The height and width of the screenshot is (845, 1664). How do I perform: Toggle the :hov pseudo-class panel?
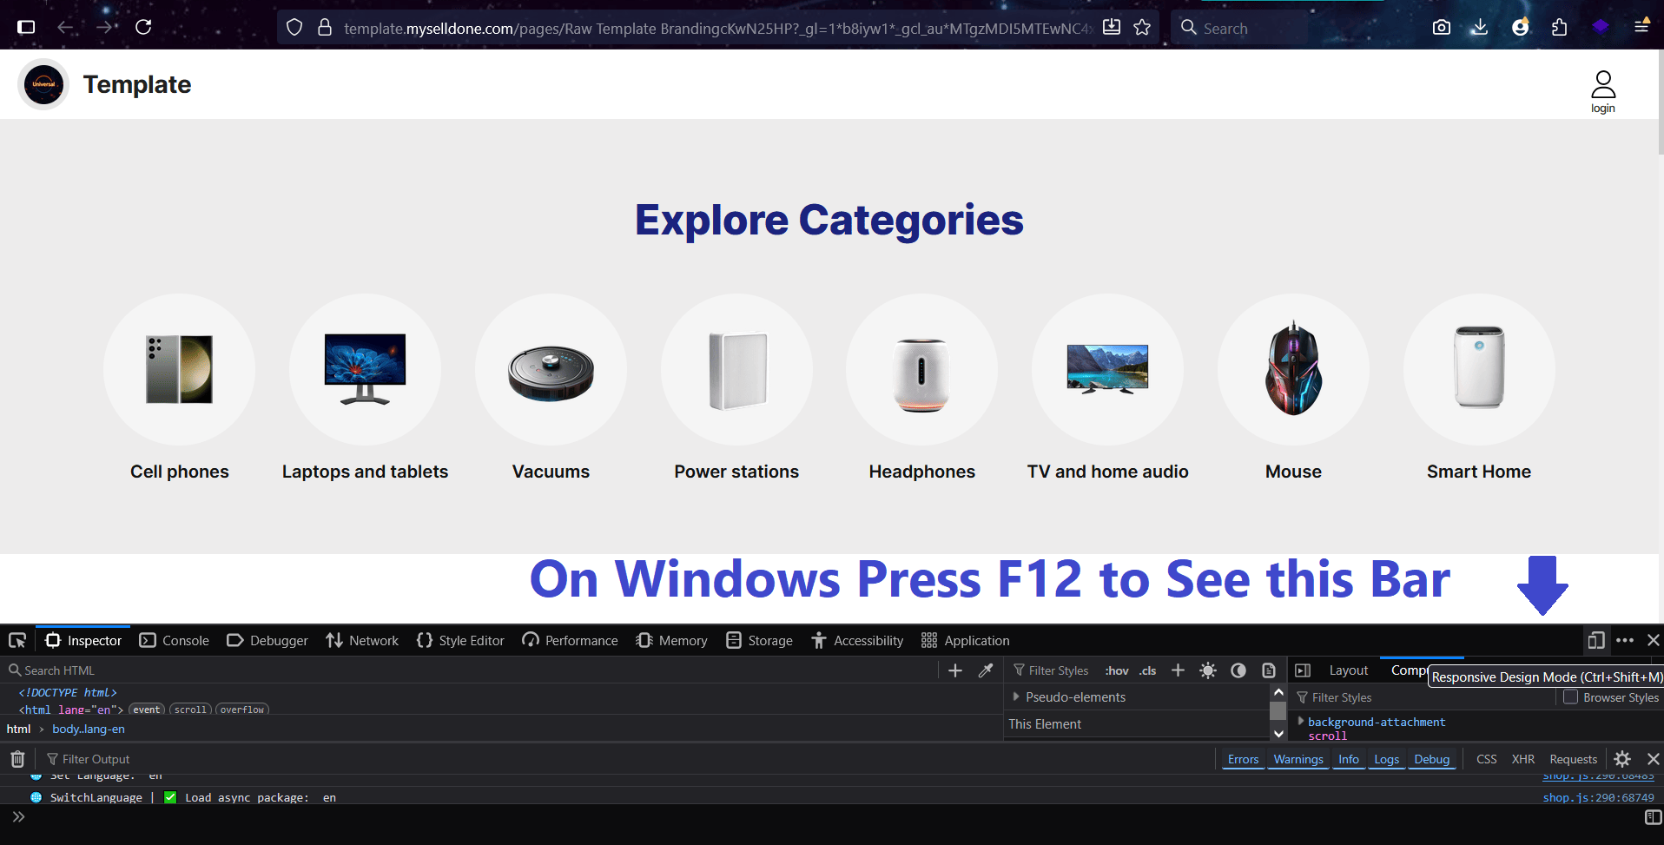point(1117,670)
